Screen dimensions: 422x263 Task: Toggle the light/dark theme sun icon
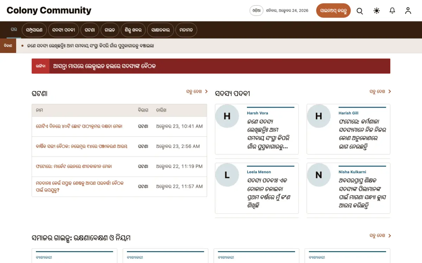point(377,11)
